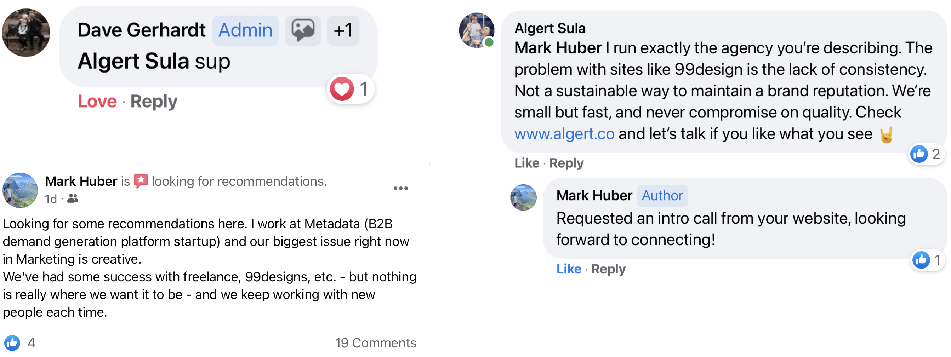Reply to Dave Gerhardt's comment
Screen dimensions: 951x357
(154, 102)
